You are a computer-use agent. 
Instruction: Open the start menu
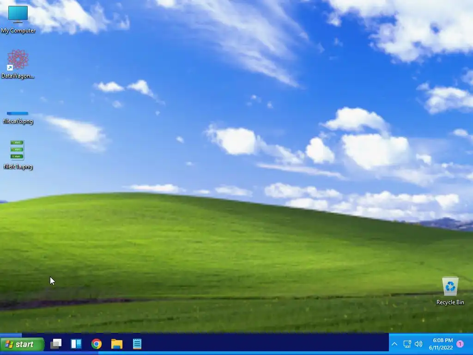click(22, 344)
